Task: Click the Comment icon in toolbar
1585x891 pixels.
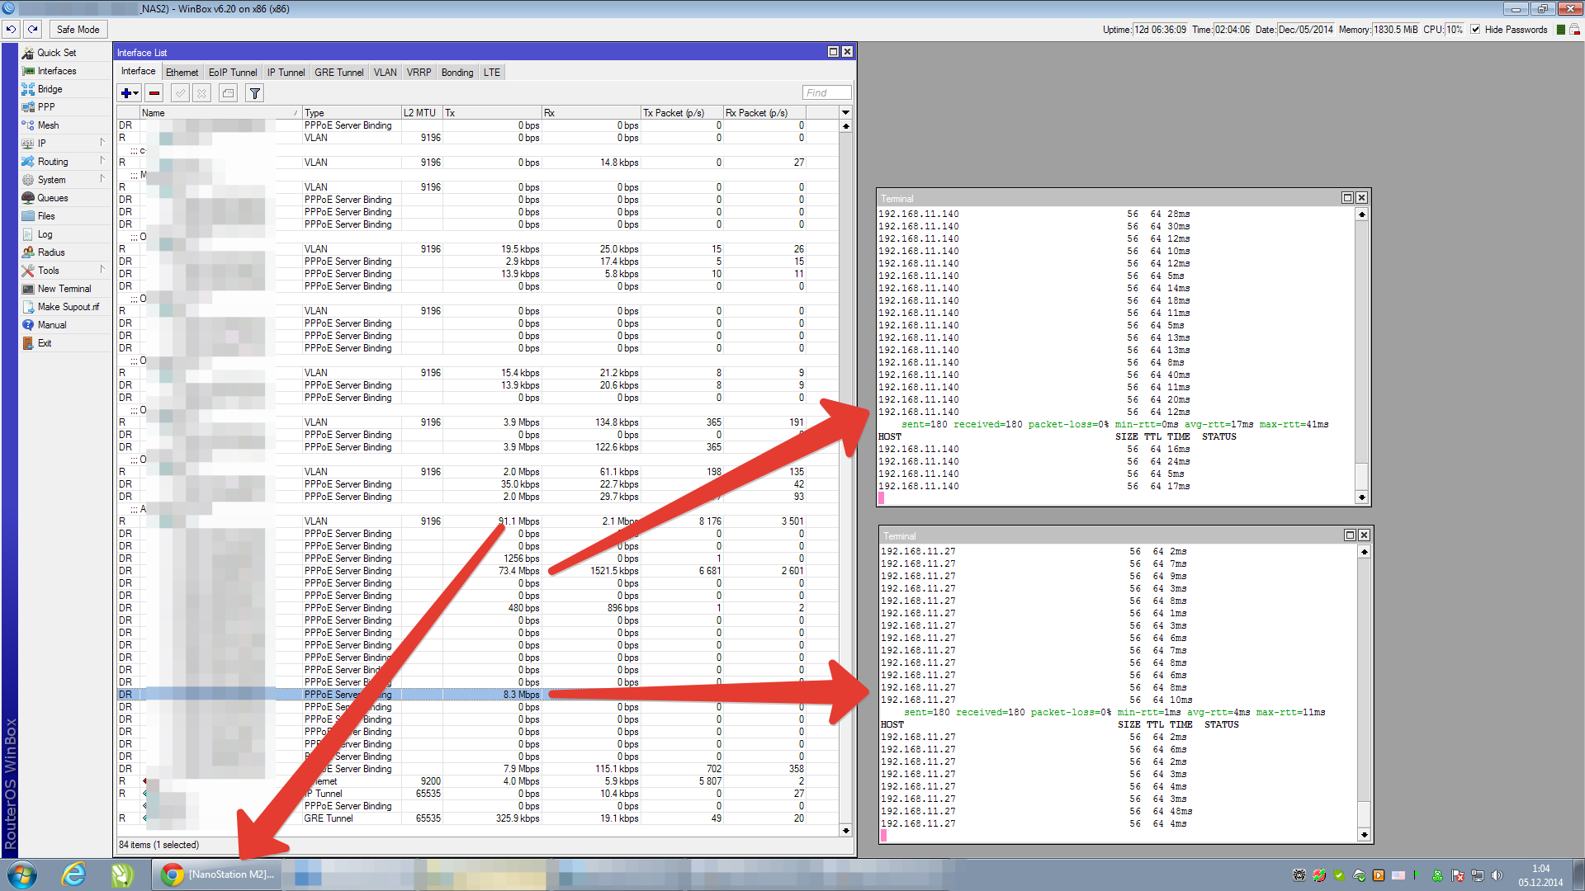Action: point(229,93)
